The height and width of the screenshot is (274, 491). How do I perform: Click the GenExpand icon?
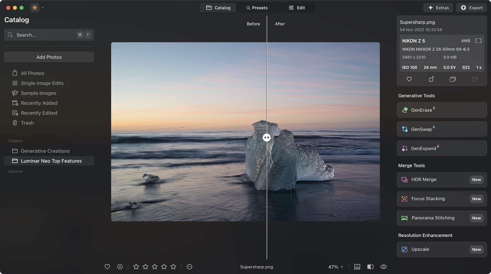405,148
